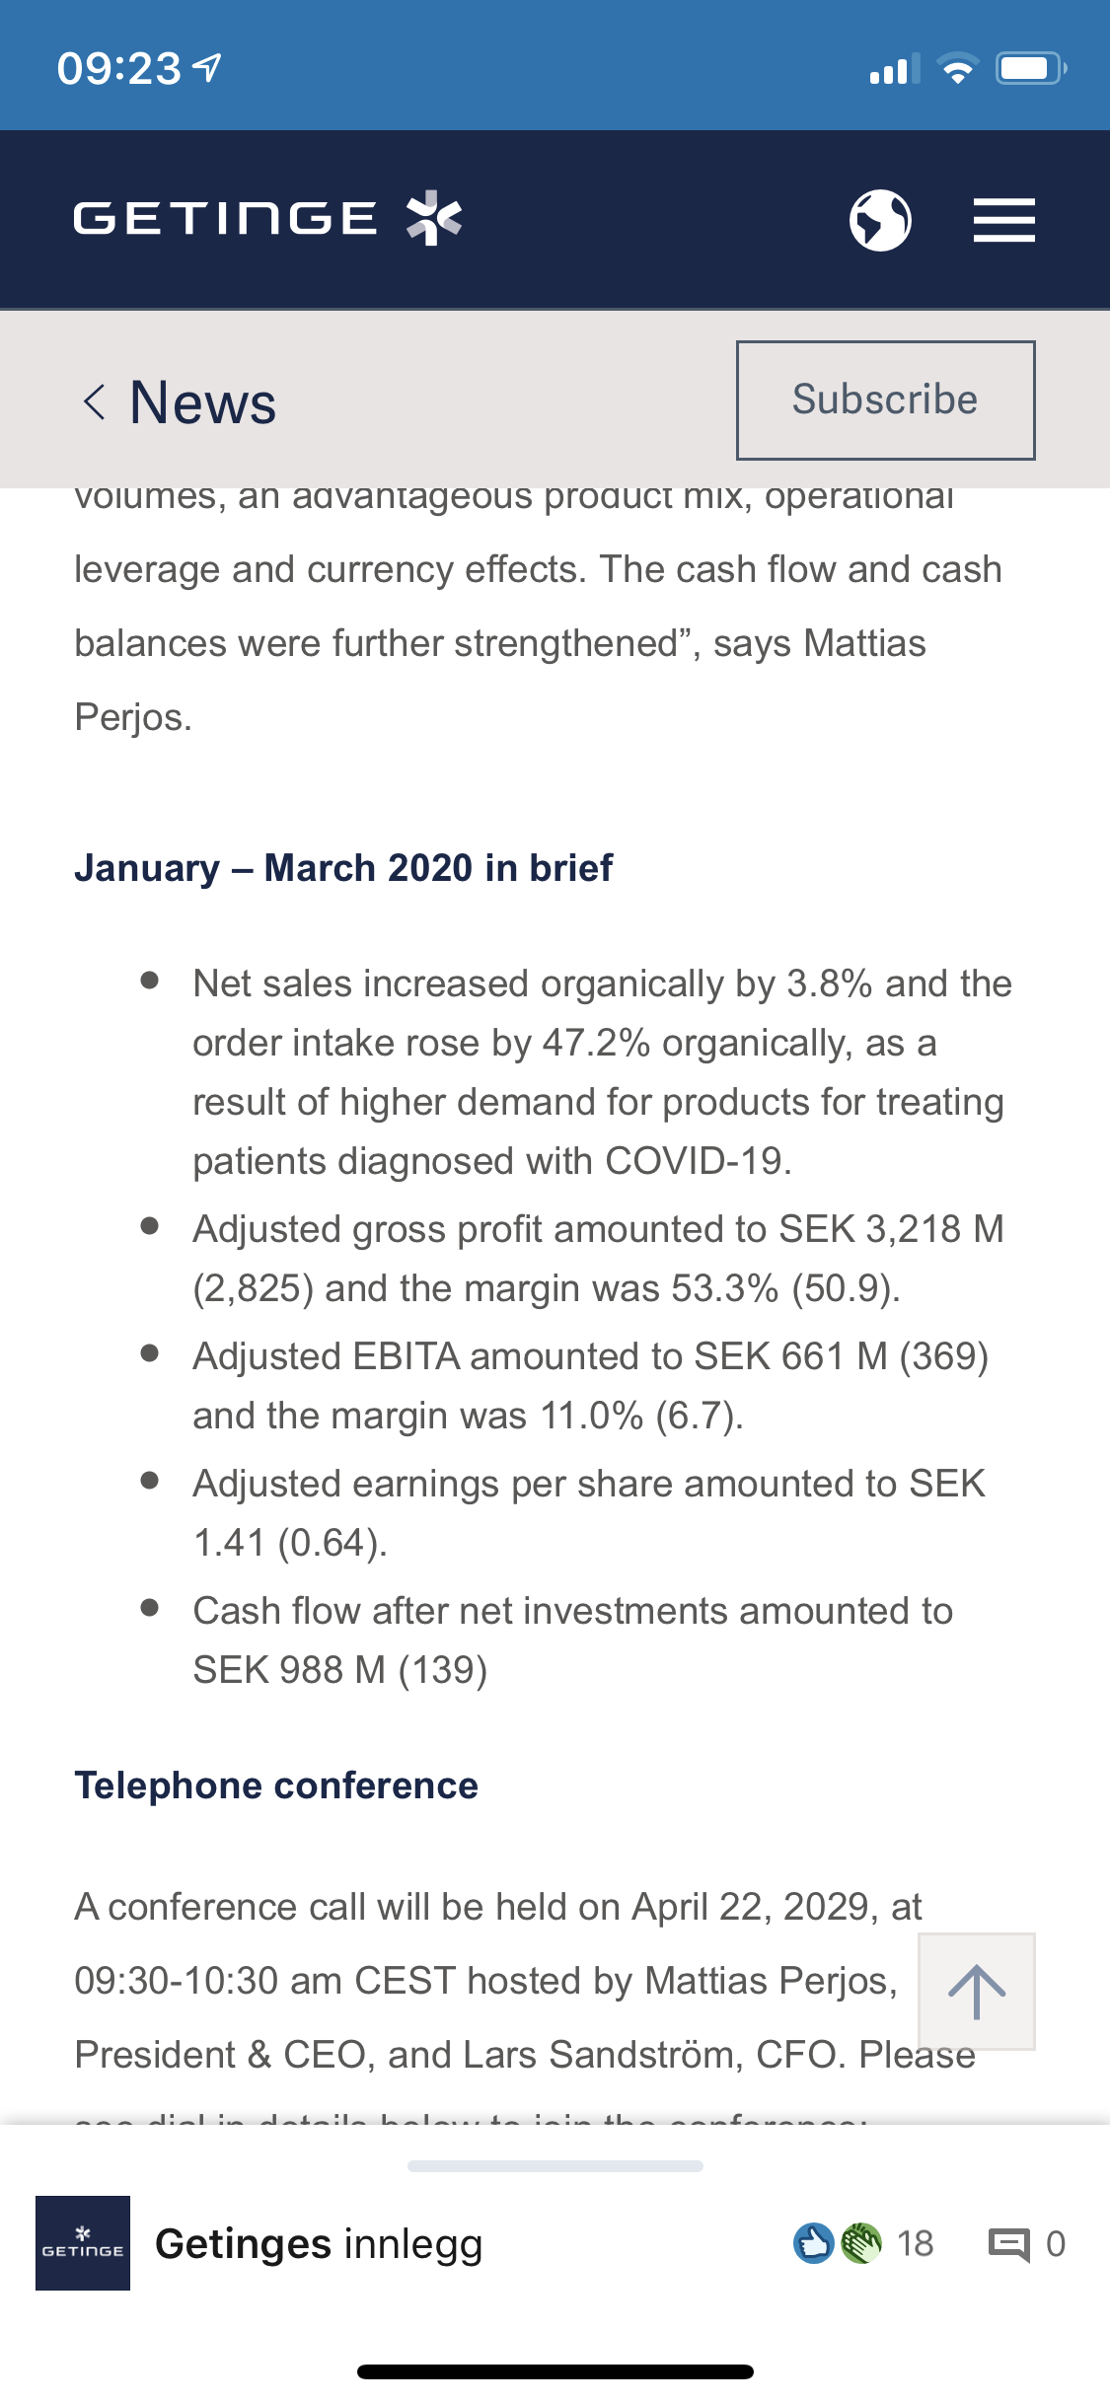Tap the Wi-Fi status icon
Screen dimensions: 1110x2403
click(957, 69)
